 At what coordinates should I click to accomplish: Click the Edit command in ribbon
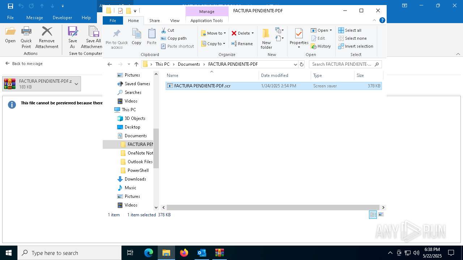pyautogui.click(x=318, y=38)
